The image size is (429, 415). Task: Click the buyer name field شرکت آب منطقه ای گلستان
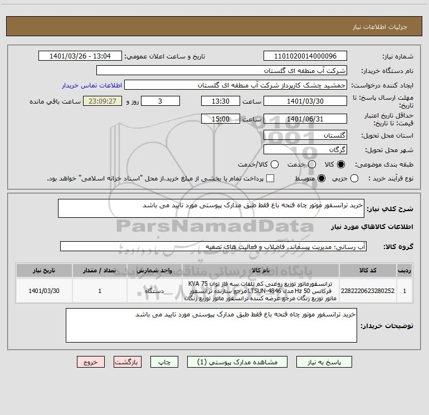(x=222, y=71)
